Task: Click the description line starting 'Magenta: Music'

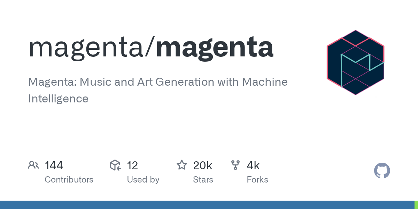Action: click(158, 82)
